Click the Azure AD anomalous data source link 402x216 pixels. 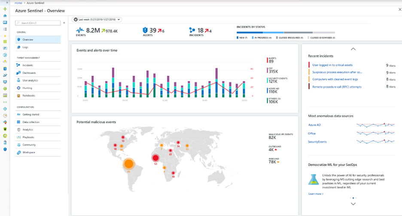(x=314, y=125)
